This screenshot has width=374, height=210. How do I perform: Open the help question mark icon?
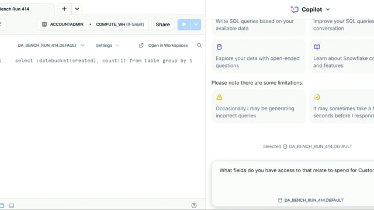coord(194,205)
